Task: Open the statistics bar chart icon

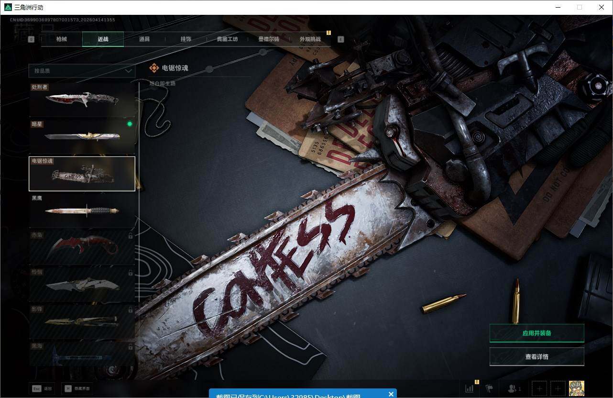Action: tap(469, 388)
